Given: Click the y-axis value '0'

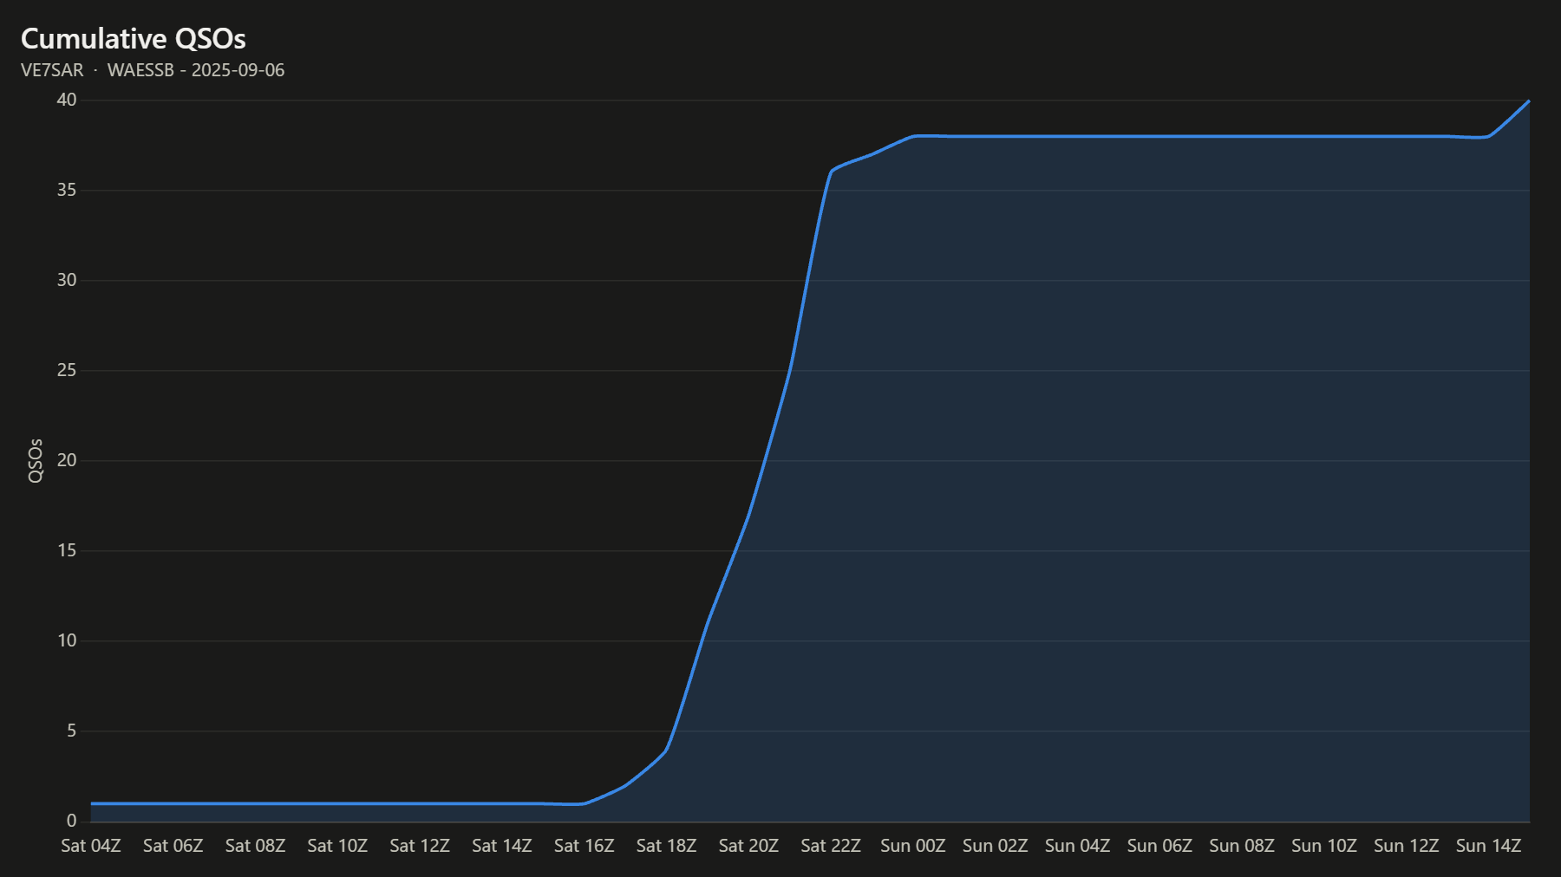Looking at the screenshot, I should (71, 821).
